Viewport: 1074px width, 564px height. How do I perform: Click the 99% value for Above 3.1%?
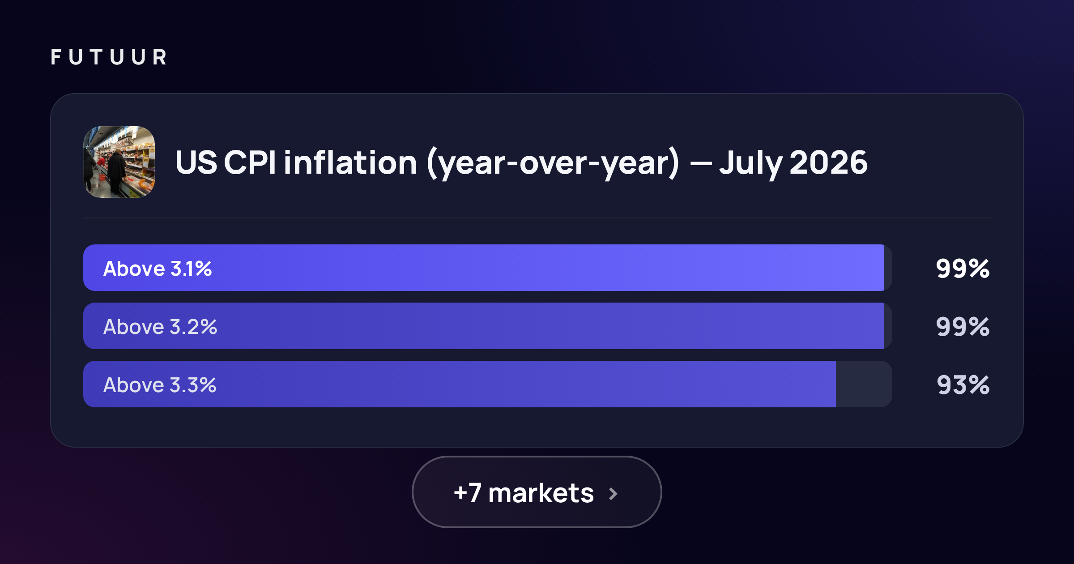click(963, 269)
